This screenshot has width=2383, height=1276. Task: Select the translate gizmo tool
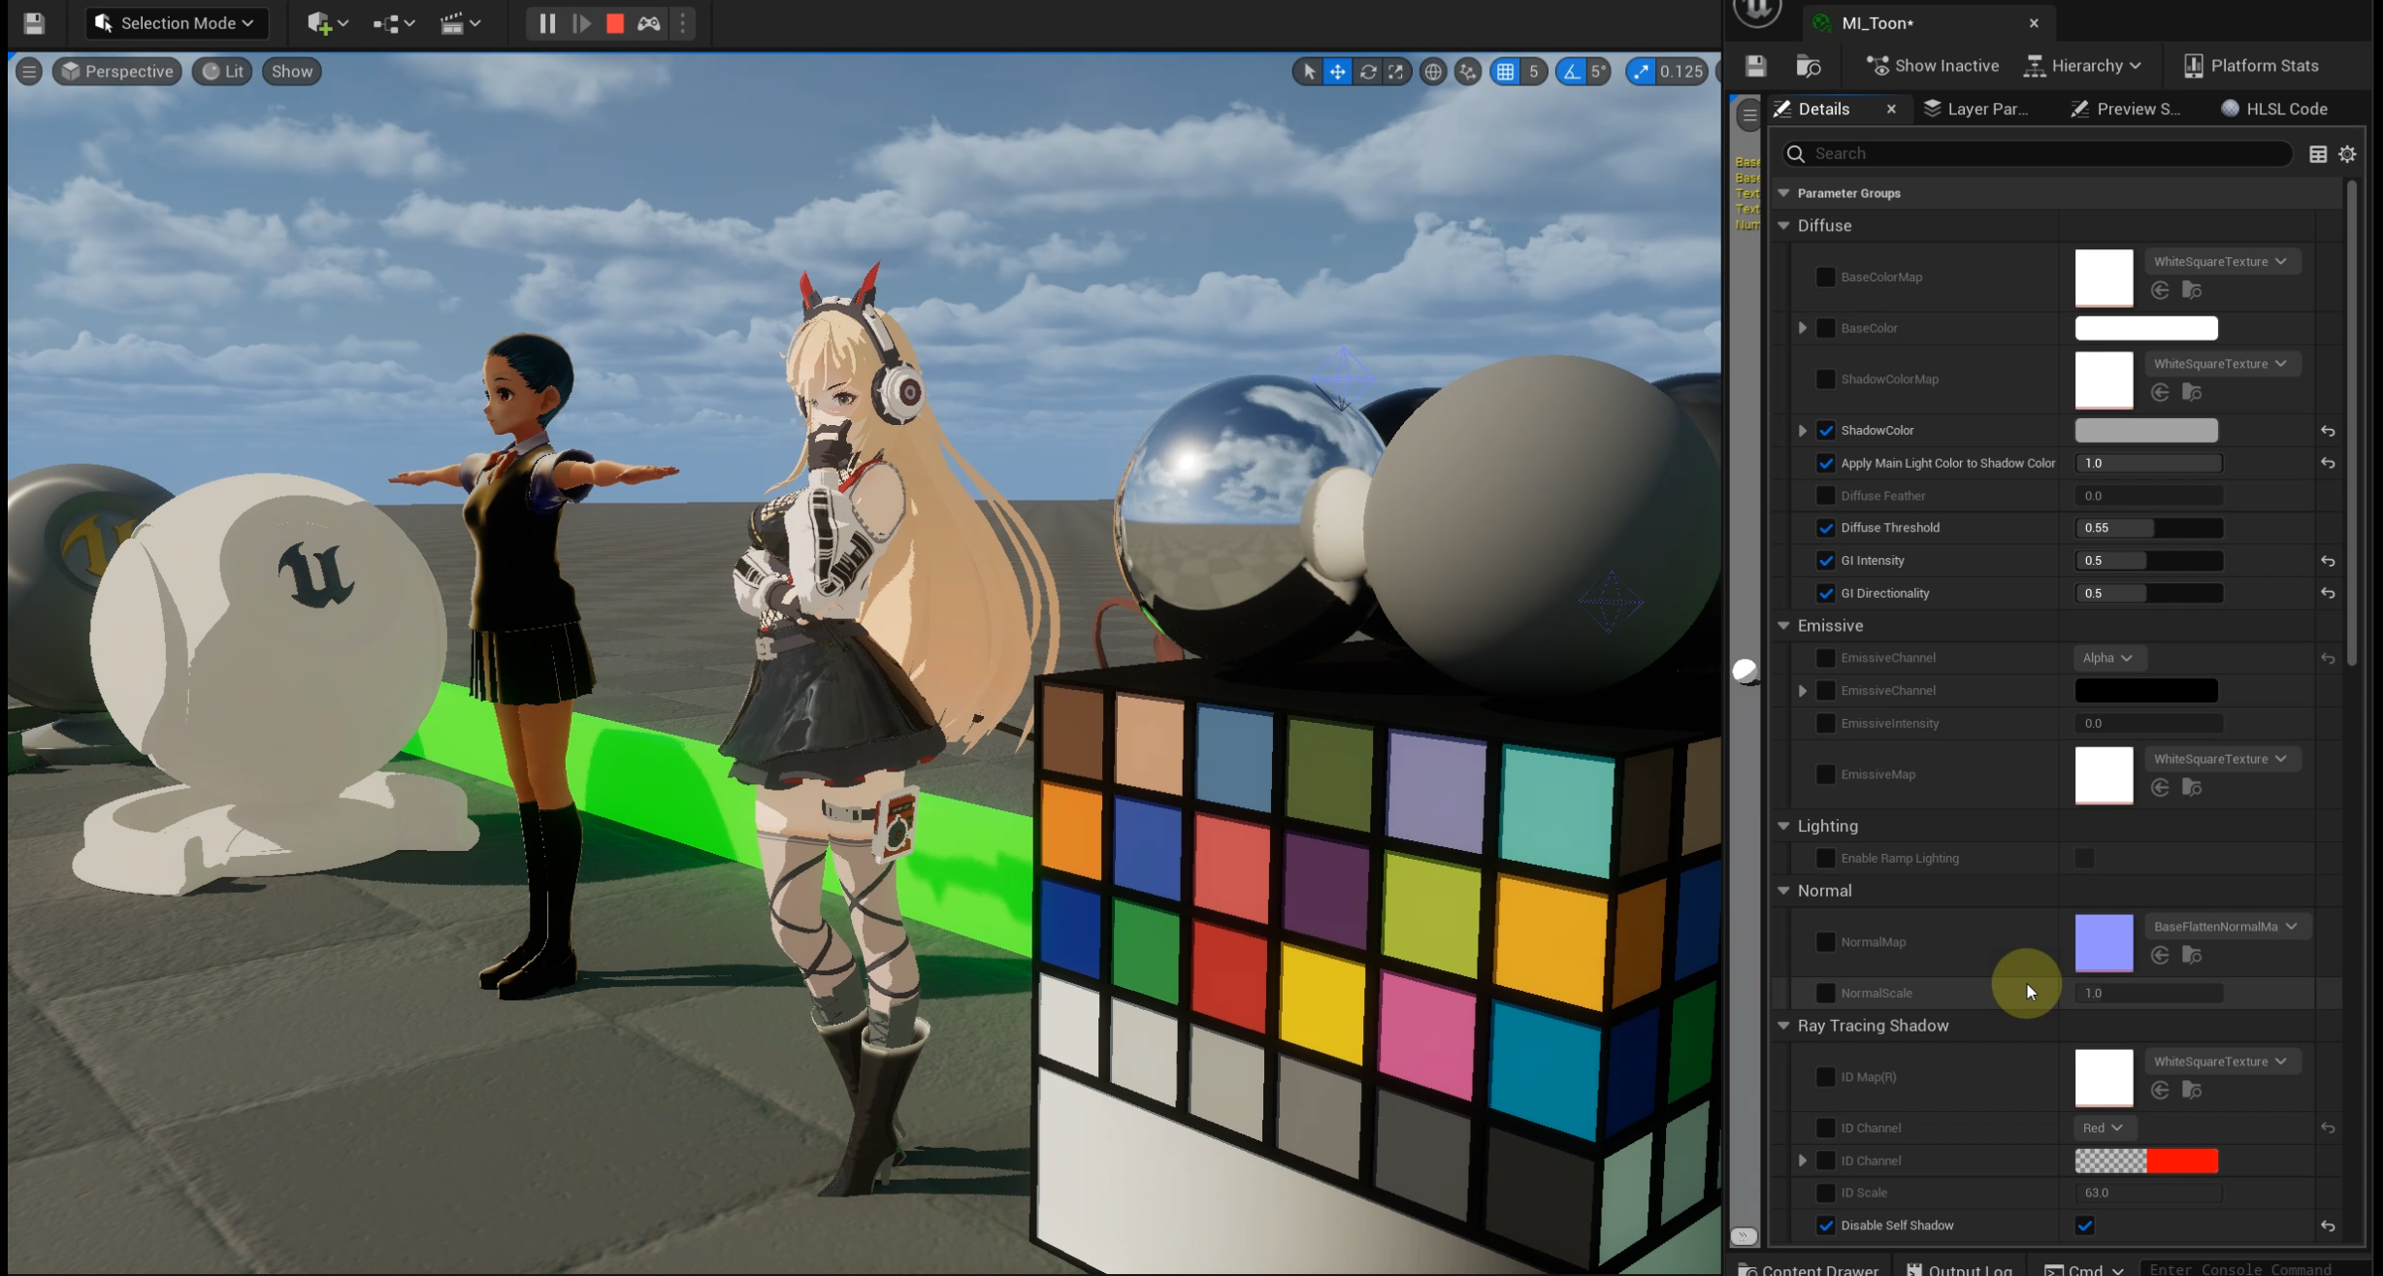[1337, 71]
